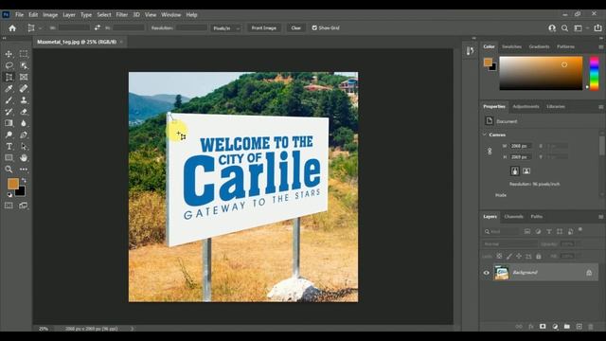The width and height of the screenshot is (606, 341).
Task: Select the Brush tool
Action: (9, 100)
